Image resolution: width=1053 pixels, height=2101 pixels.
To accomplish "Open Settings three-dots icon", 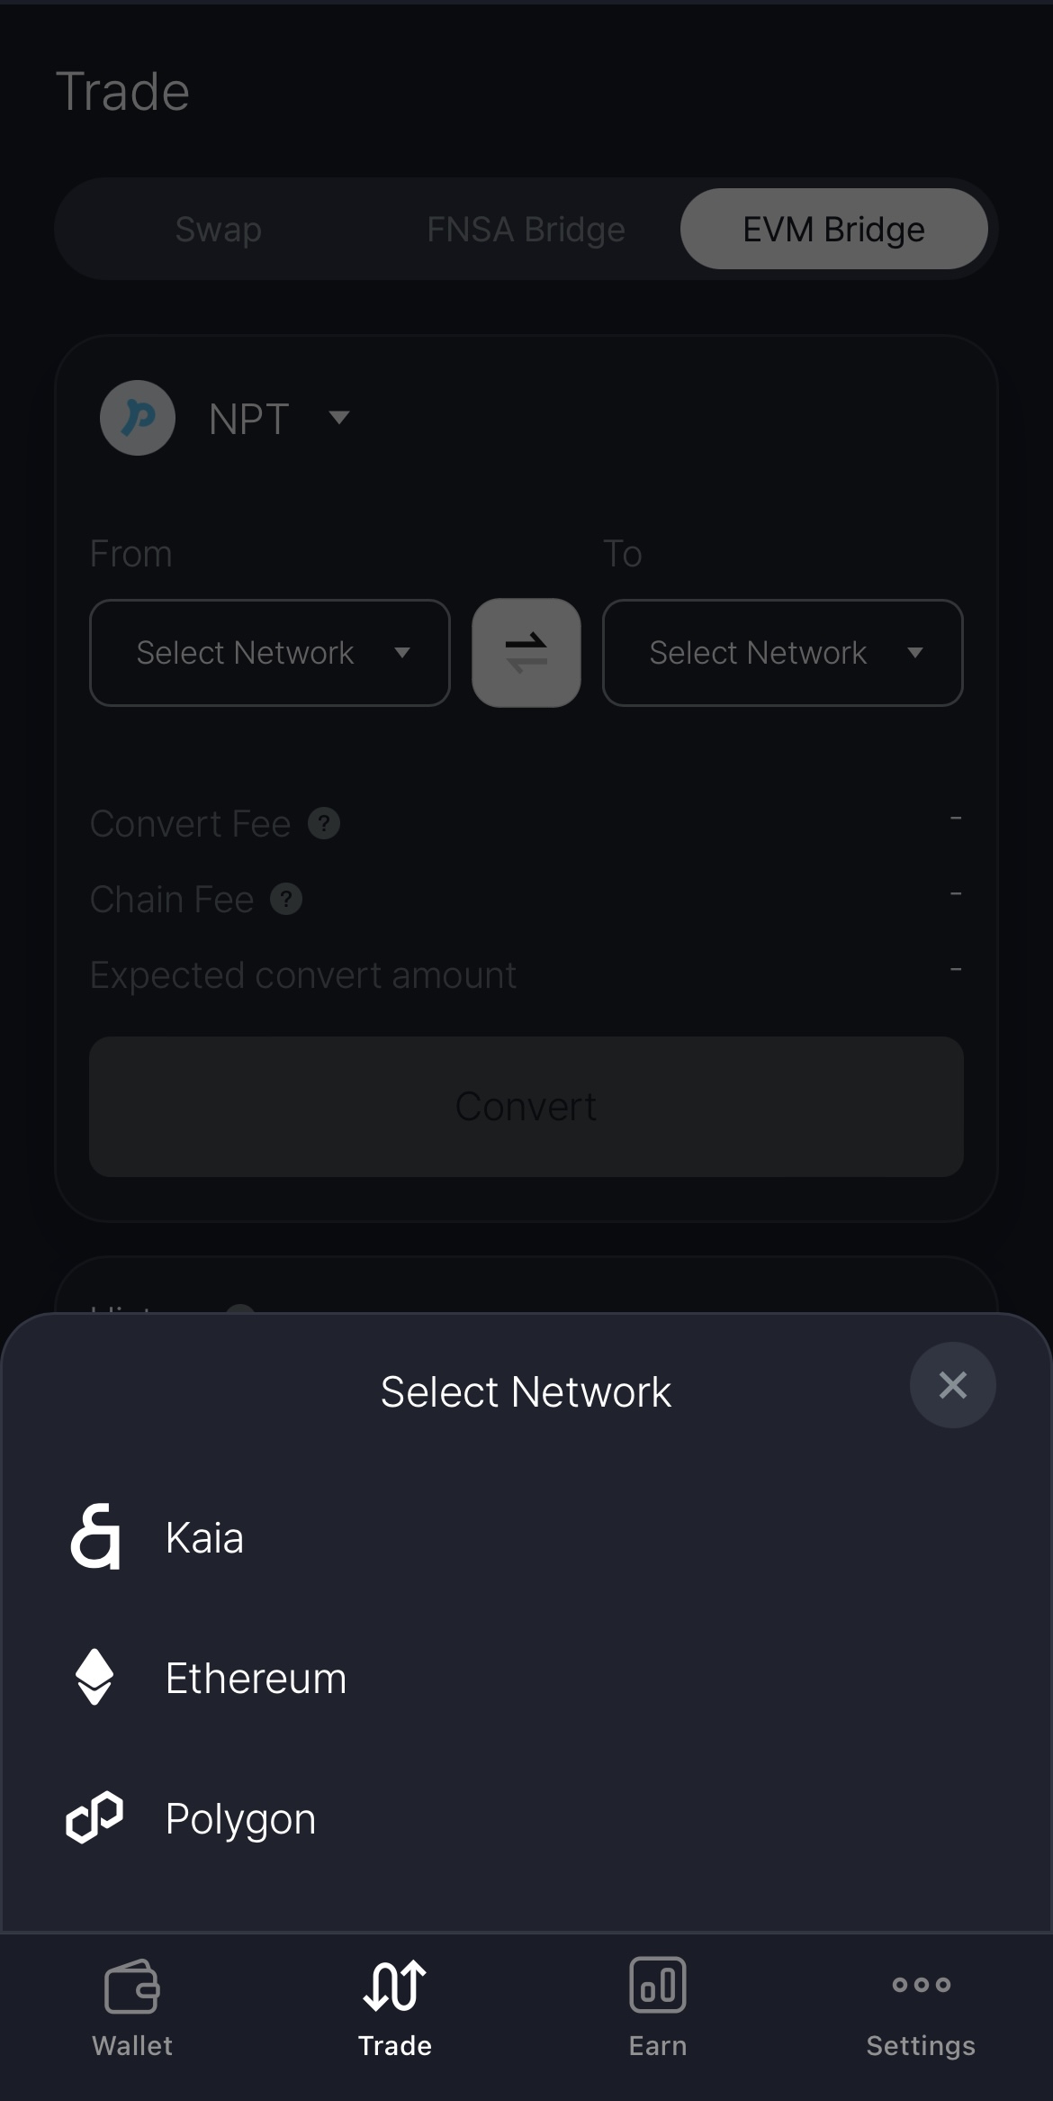I will coord(921,1985).
